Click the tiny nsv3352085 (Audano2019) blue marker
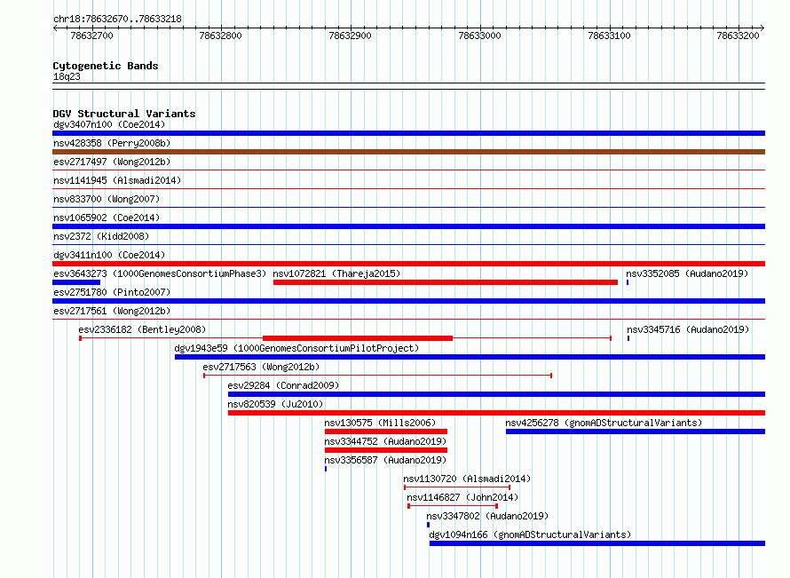This screenshot has width=790, height=578. coord(628,282)
